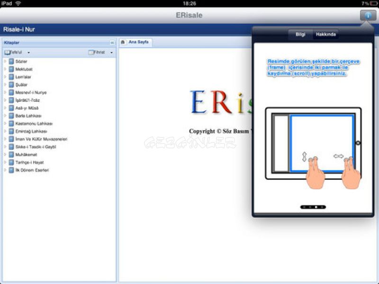The width and height of the screenshot is (379, 284).
Task: Click the page indicator dots in popover
Action: pos(313,207)
